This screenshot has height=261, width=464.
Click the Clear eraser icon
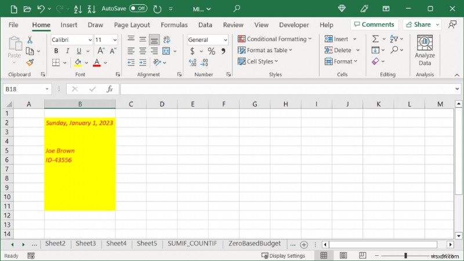pyautogui.click(x=375, y=61)
